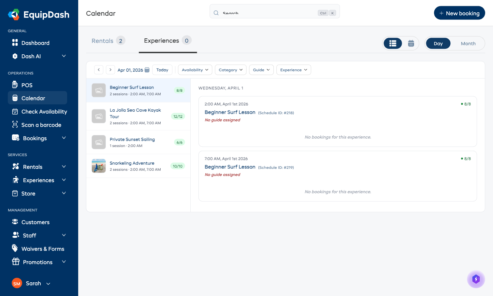Click the 8/8 availability badge on Beginner Surf Lesson

(179, 90)
